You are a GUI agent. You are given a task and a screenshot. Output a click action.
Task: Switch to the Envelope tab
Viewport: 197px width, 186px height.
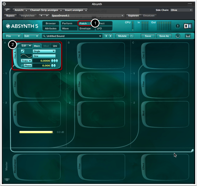pyautogui.click(x=85, y=29)
